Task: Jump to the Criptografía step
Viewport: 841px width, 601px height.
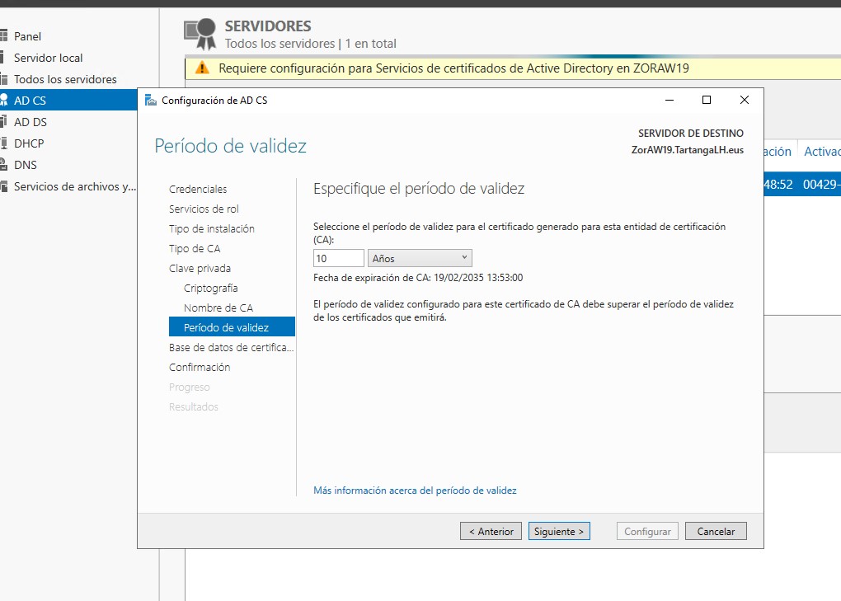Action: [x=211, y=289]
